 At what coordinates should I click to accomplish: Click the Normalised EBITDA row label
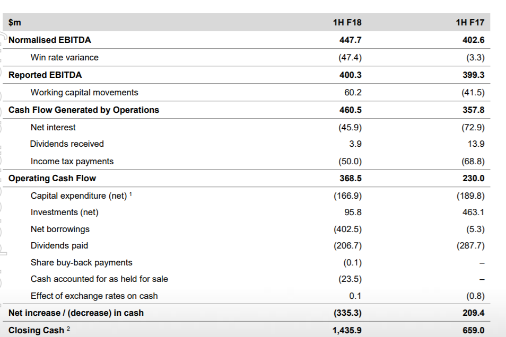coord(50,40)
